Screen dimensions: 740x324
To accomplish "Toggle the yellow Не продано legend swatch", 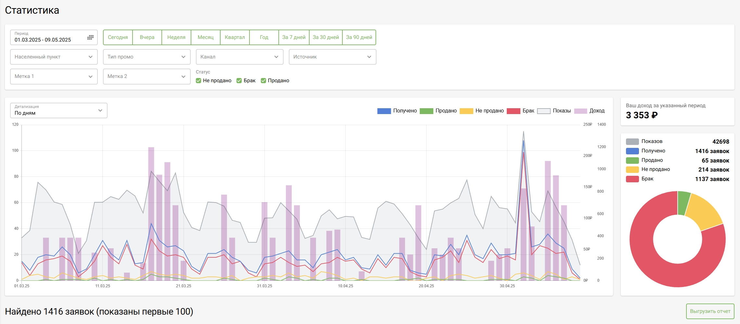I will pos(466,111).
